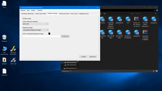This screenshot has height=91, width=162.
Task: Select the Win10x1809(86) image file
Action: point(119,34)
